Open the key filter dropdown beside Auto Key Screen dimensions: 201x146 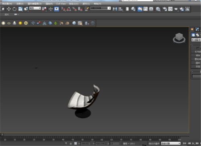coord(171,143)
